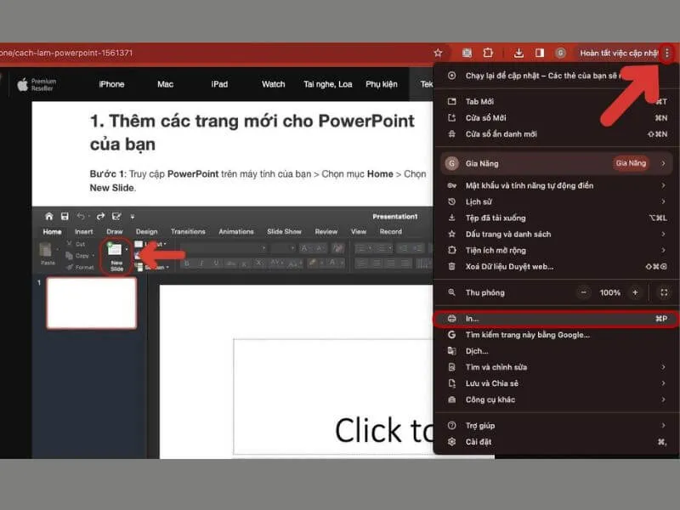The width and height of the screenshot is (680, 510).
Task: Click the Watch navigation link
Action: click(x=273, y=84)
